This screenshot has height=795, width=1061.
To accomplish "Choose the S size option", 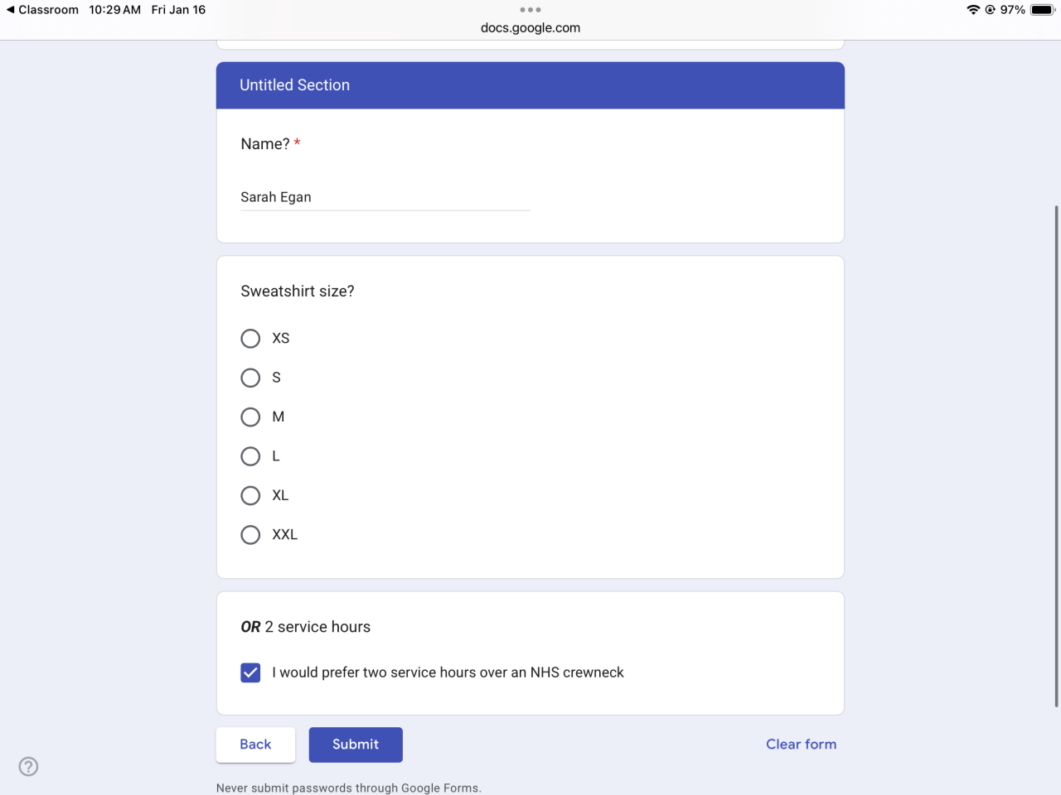I will pyautogui.click(x=250, y=378).
